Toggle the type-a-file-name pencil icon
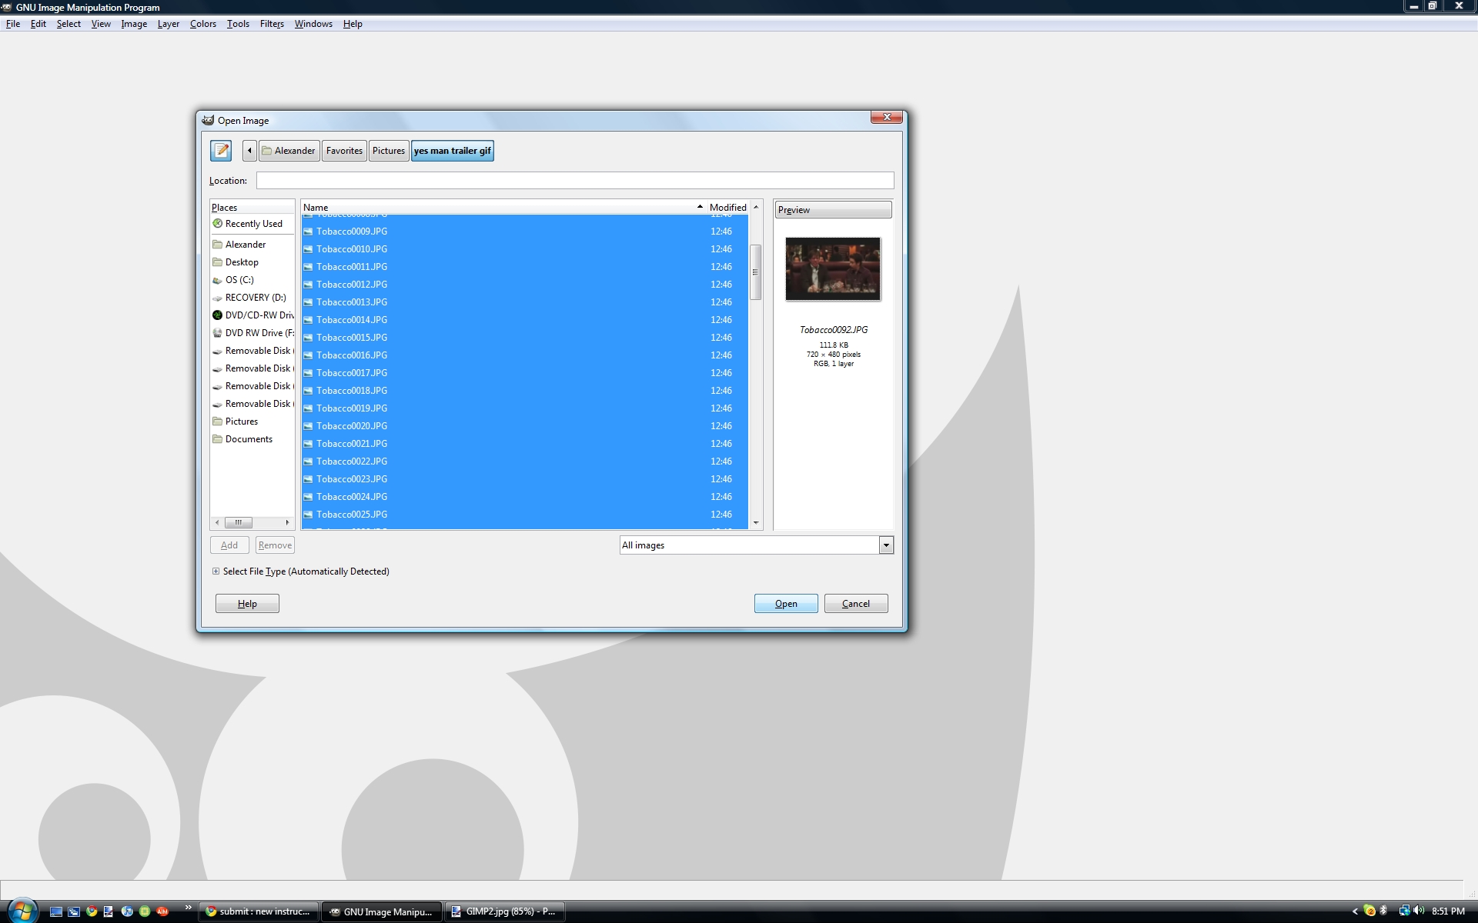Viewport: 1478px width, 923px height. 221,151
